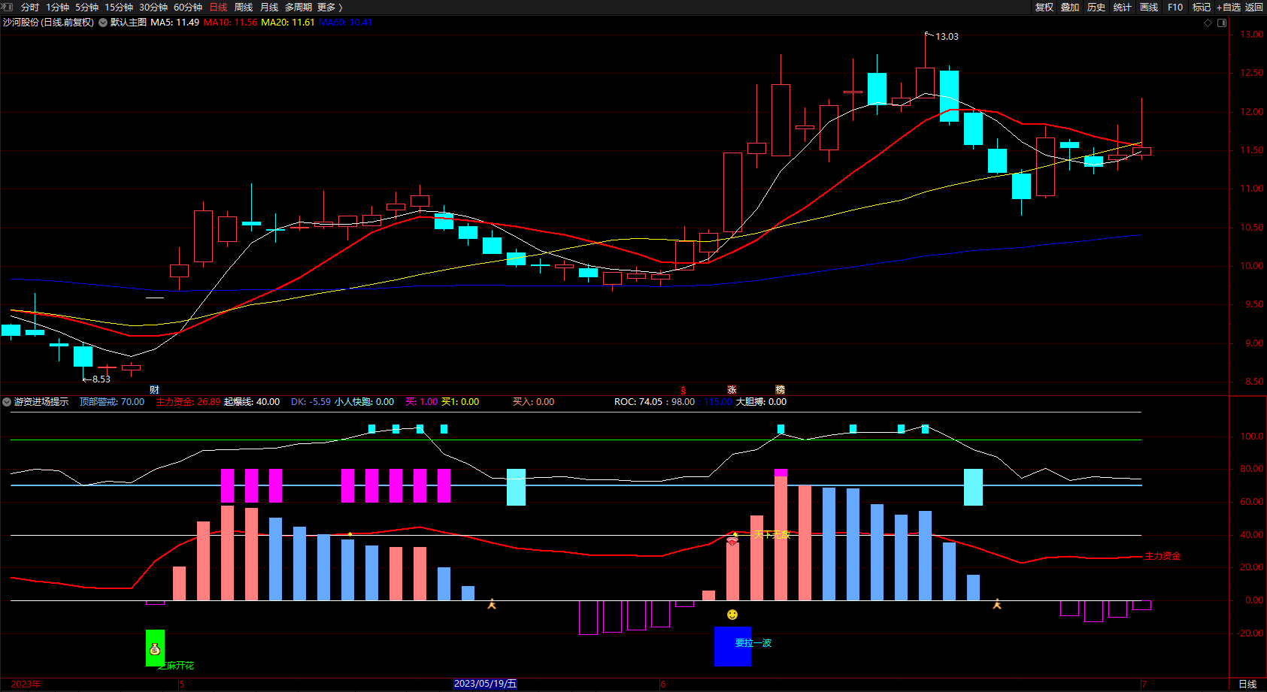Click the MA60: 10.41 indicator label

point(345,23)
